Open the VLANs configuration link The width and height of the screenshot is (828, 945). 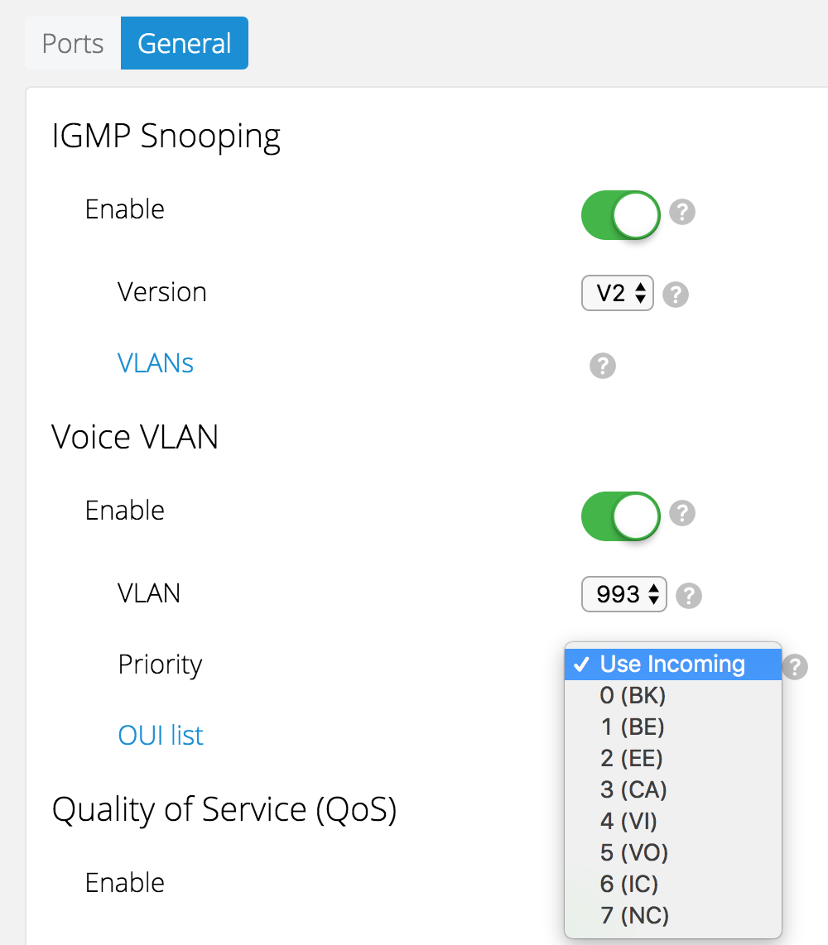click(x=156, y=362)
